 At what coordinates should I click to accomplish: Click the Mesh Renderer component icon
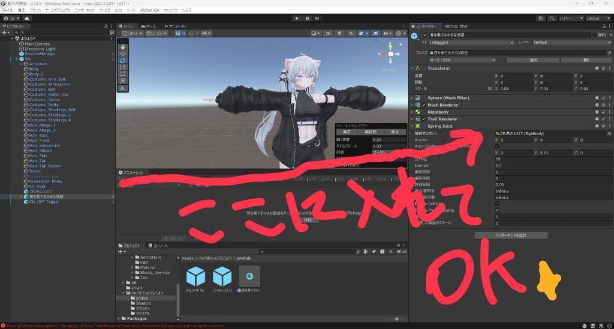click(418, 105)
